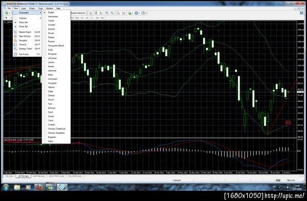
Task: Click the periods clock icon
Action: pyautogui.click(x=136, y=13)
